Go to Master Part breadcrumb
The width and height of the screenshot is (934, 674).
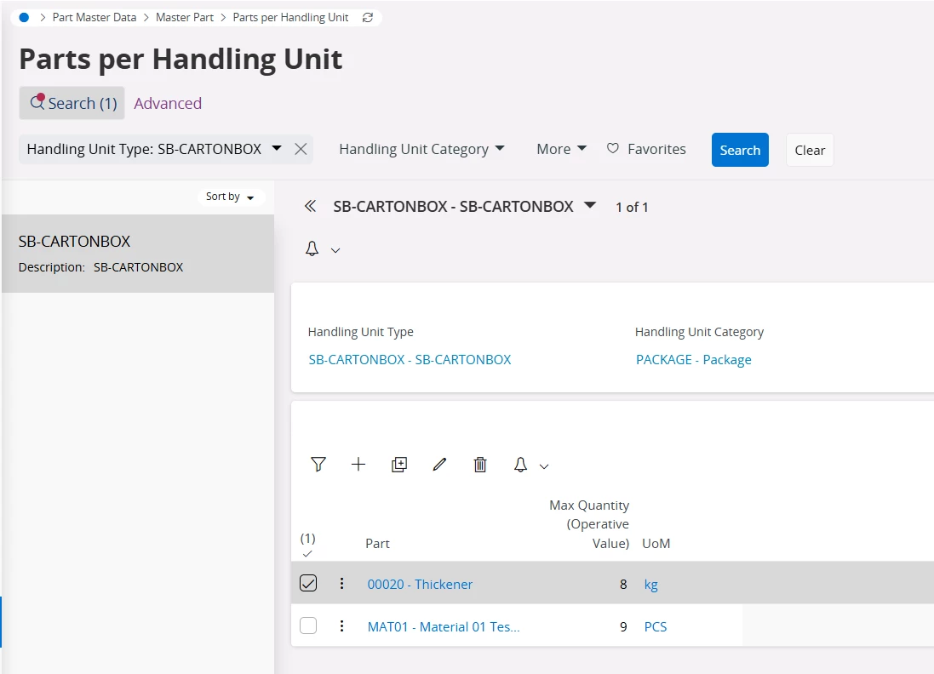[185, 17]
